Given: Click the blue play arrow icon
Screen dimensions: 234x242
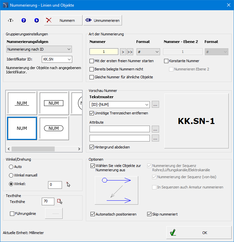Looking at the screenshot, I should (36, 20).
